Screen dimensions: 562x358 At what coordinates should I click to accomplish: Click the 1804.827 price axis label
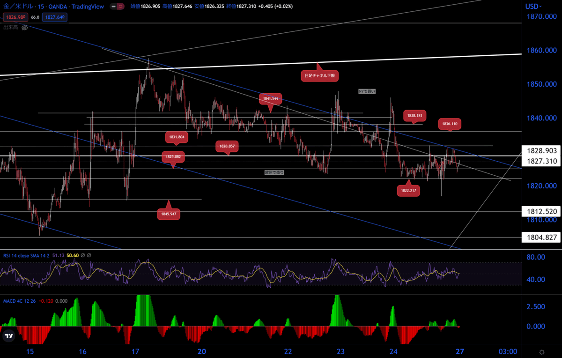(541, 237)
